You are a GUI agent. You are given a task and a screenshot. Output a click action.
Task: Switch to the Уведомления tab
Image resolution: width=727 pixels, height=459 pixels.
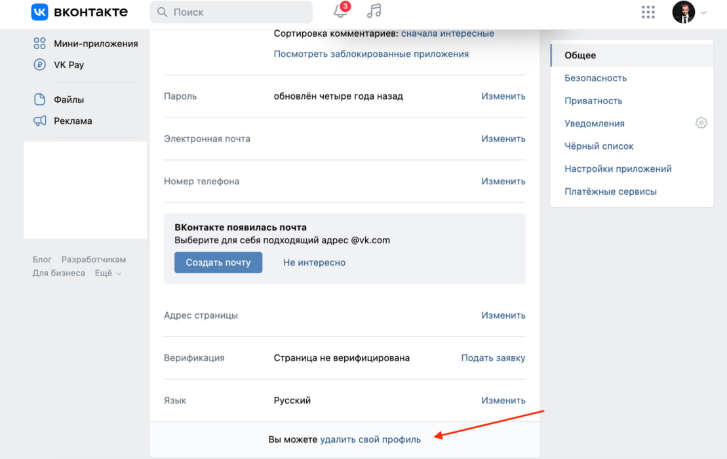coord(595,123)
